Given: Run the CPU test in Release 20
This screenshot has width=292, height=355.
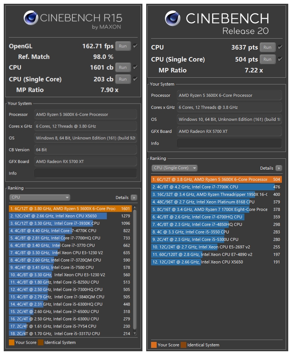Looking at the screenshot, I should [267, 47].
